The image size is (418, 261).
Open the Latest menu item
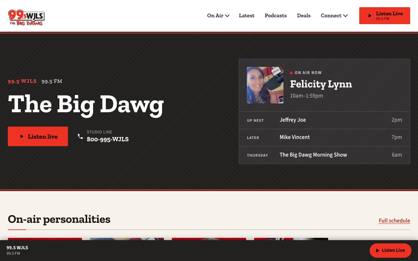247,16
